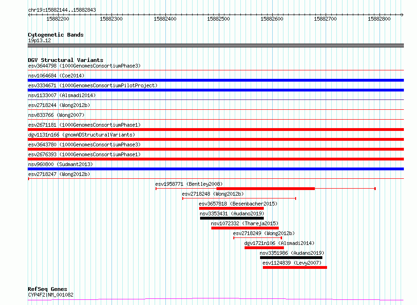417x305 pixels.
Task: Click the 15882300 ruler position label
Action: (x=111, y=19)
